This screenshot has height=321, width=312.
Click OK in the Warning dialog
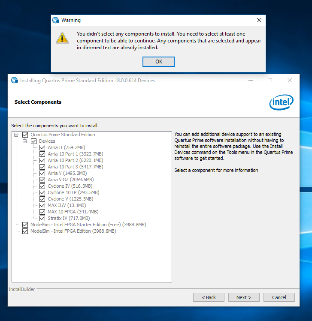tap(158, 62)
